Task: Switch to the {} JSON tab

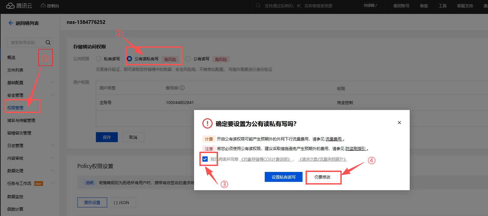Action: [121, 202]
